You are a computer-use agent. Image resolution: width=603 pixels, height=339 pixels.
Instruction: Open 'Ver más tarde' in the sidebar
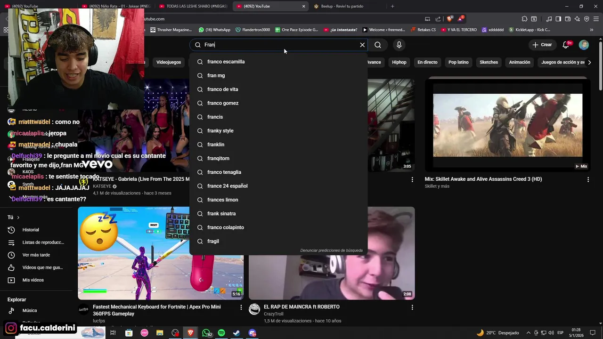click(36, 255)
